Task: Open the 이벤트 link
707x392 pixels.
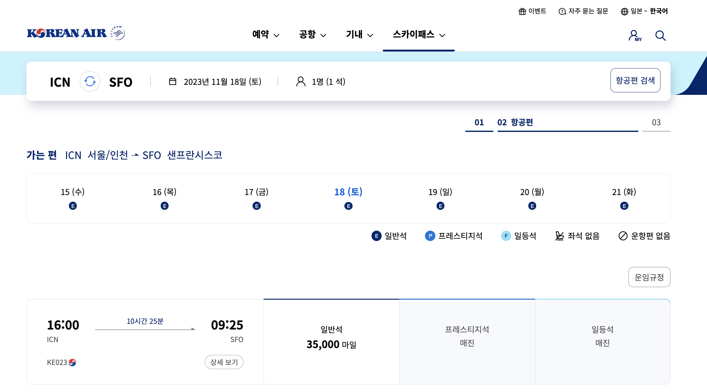Action: pos(532,11)
